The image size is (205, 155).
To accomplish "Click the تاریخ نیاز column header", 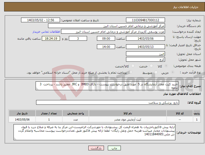I will pos(22,113).
